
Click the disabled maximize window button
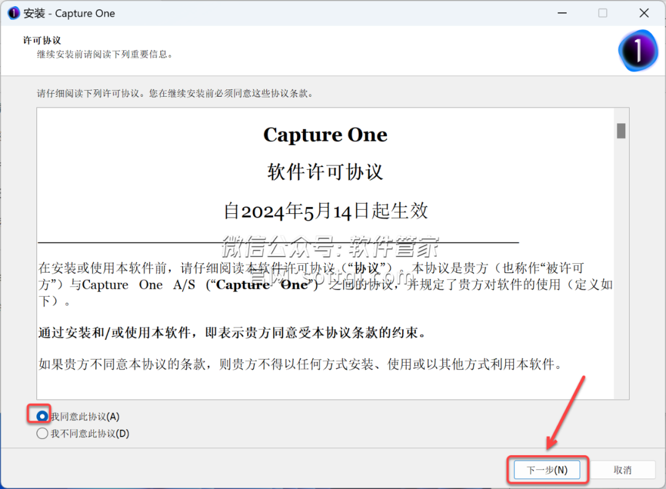click(x=602, y=13)
